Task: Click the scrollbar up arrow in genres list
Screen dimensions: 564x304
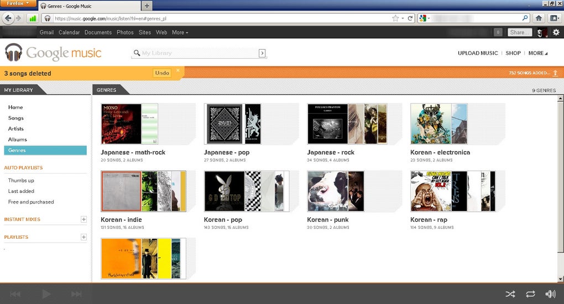Action: click(560, 98)
